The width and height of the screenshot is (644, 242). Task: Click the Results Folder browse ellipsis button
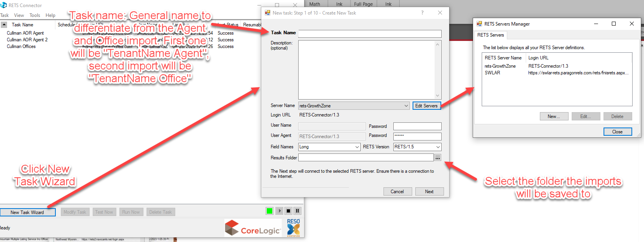coord(437,158)
